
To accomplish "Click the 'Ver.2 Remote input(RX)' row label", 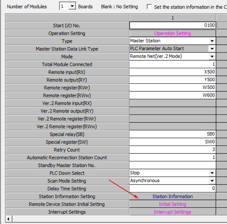I will (x=67, y=103).
